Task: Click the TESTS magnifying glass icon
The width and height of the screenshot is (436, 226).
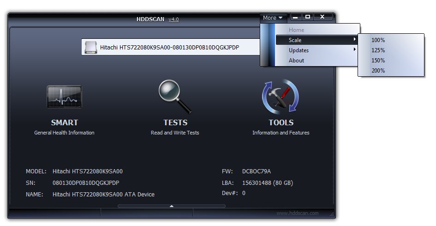Action: pyautogui.click(x=175, y=97)
